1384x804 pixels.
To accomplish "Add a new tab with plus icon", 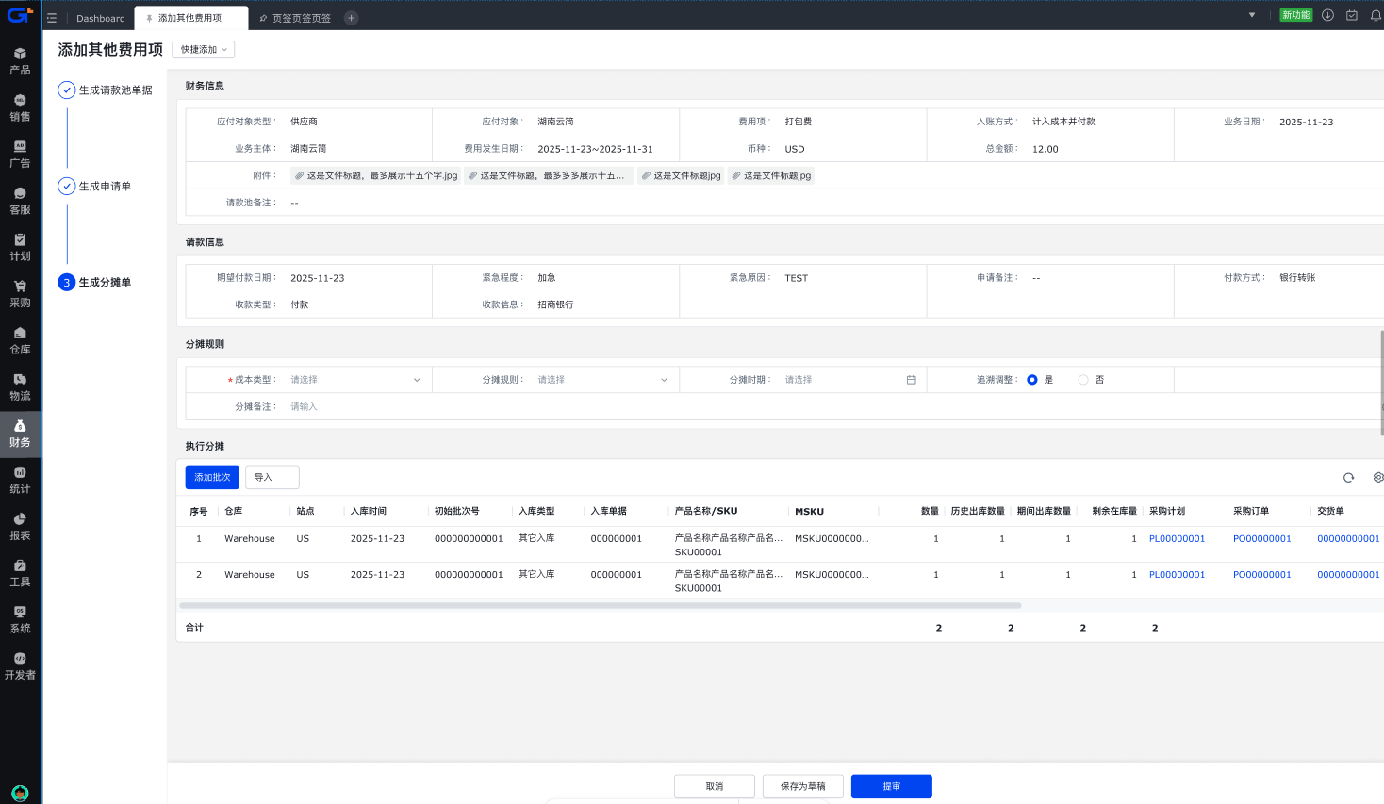I will [351, 18].
